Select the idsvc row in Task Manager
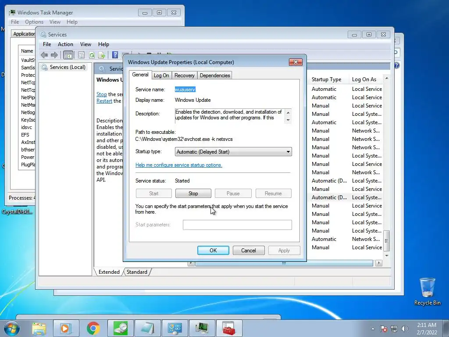449x337 pixels. [27, 127]
